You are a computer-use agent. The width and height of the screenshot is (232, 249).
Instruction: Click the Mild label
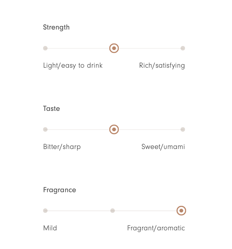click(50, 228)
